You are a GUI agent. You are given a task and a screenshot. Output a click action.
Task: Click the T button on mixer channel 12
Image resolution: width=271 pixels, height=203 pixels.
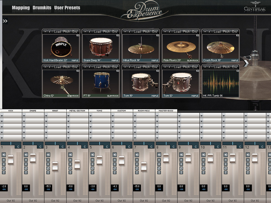248,172
